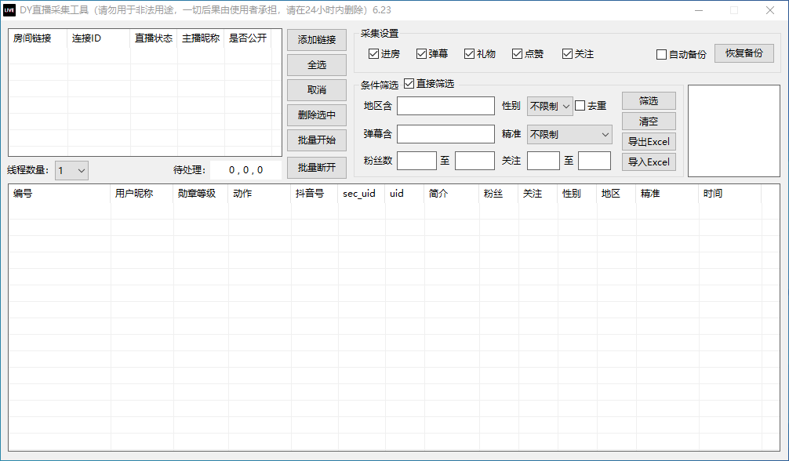
Task: Click the LIVE icon in the title bar
Action: point(10,10)
